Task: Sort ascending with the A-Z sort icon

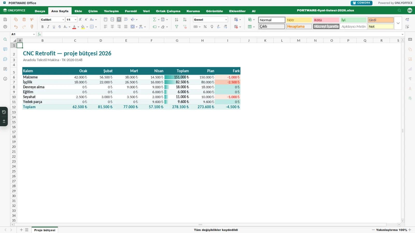Action: pyautogui.click(x=177, y=19)
